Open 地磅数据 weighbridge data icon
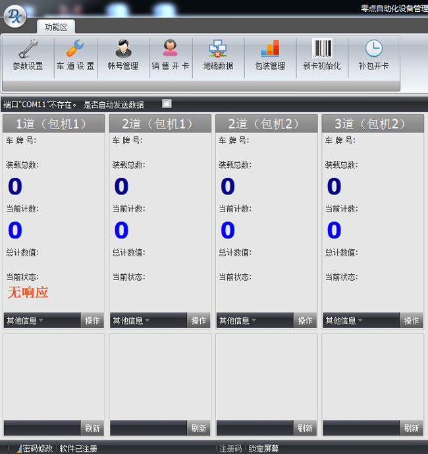The width and height of the screenshot is (428, 454). (218, 49)
